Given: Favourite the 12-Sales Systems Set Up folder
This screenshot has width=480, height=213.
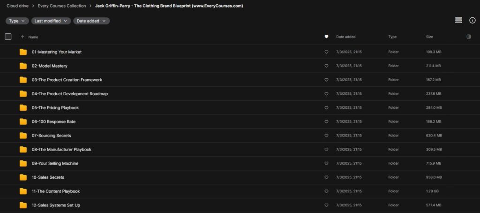Looking at the screenshot, I should (x=326, y=205).
